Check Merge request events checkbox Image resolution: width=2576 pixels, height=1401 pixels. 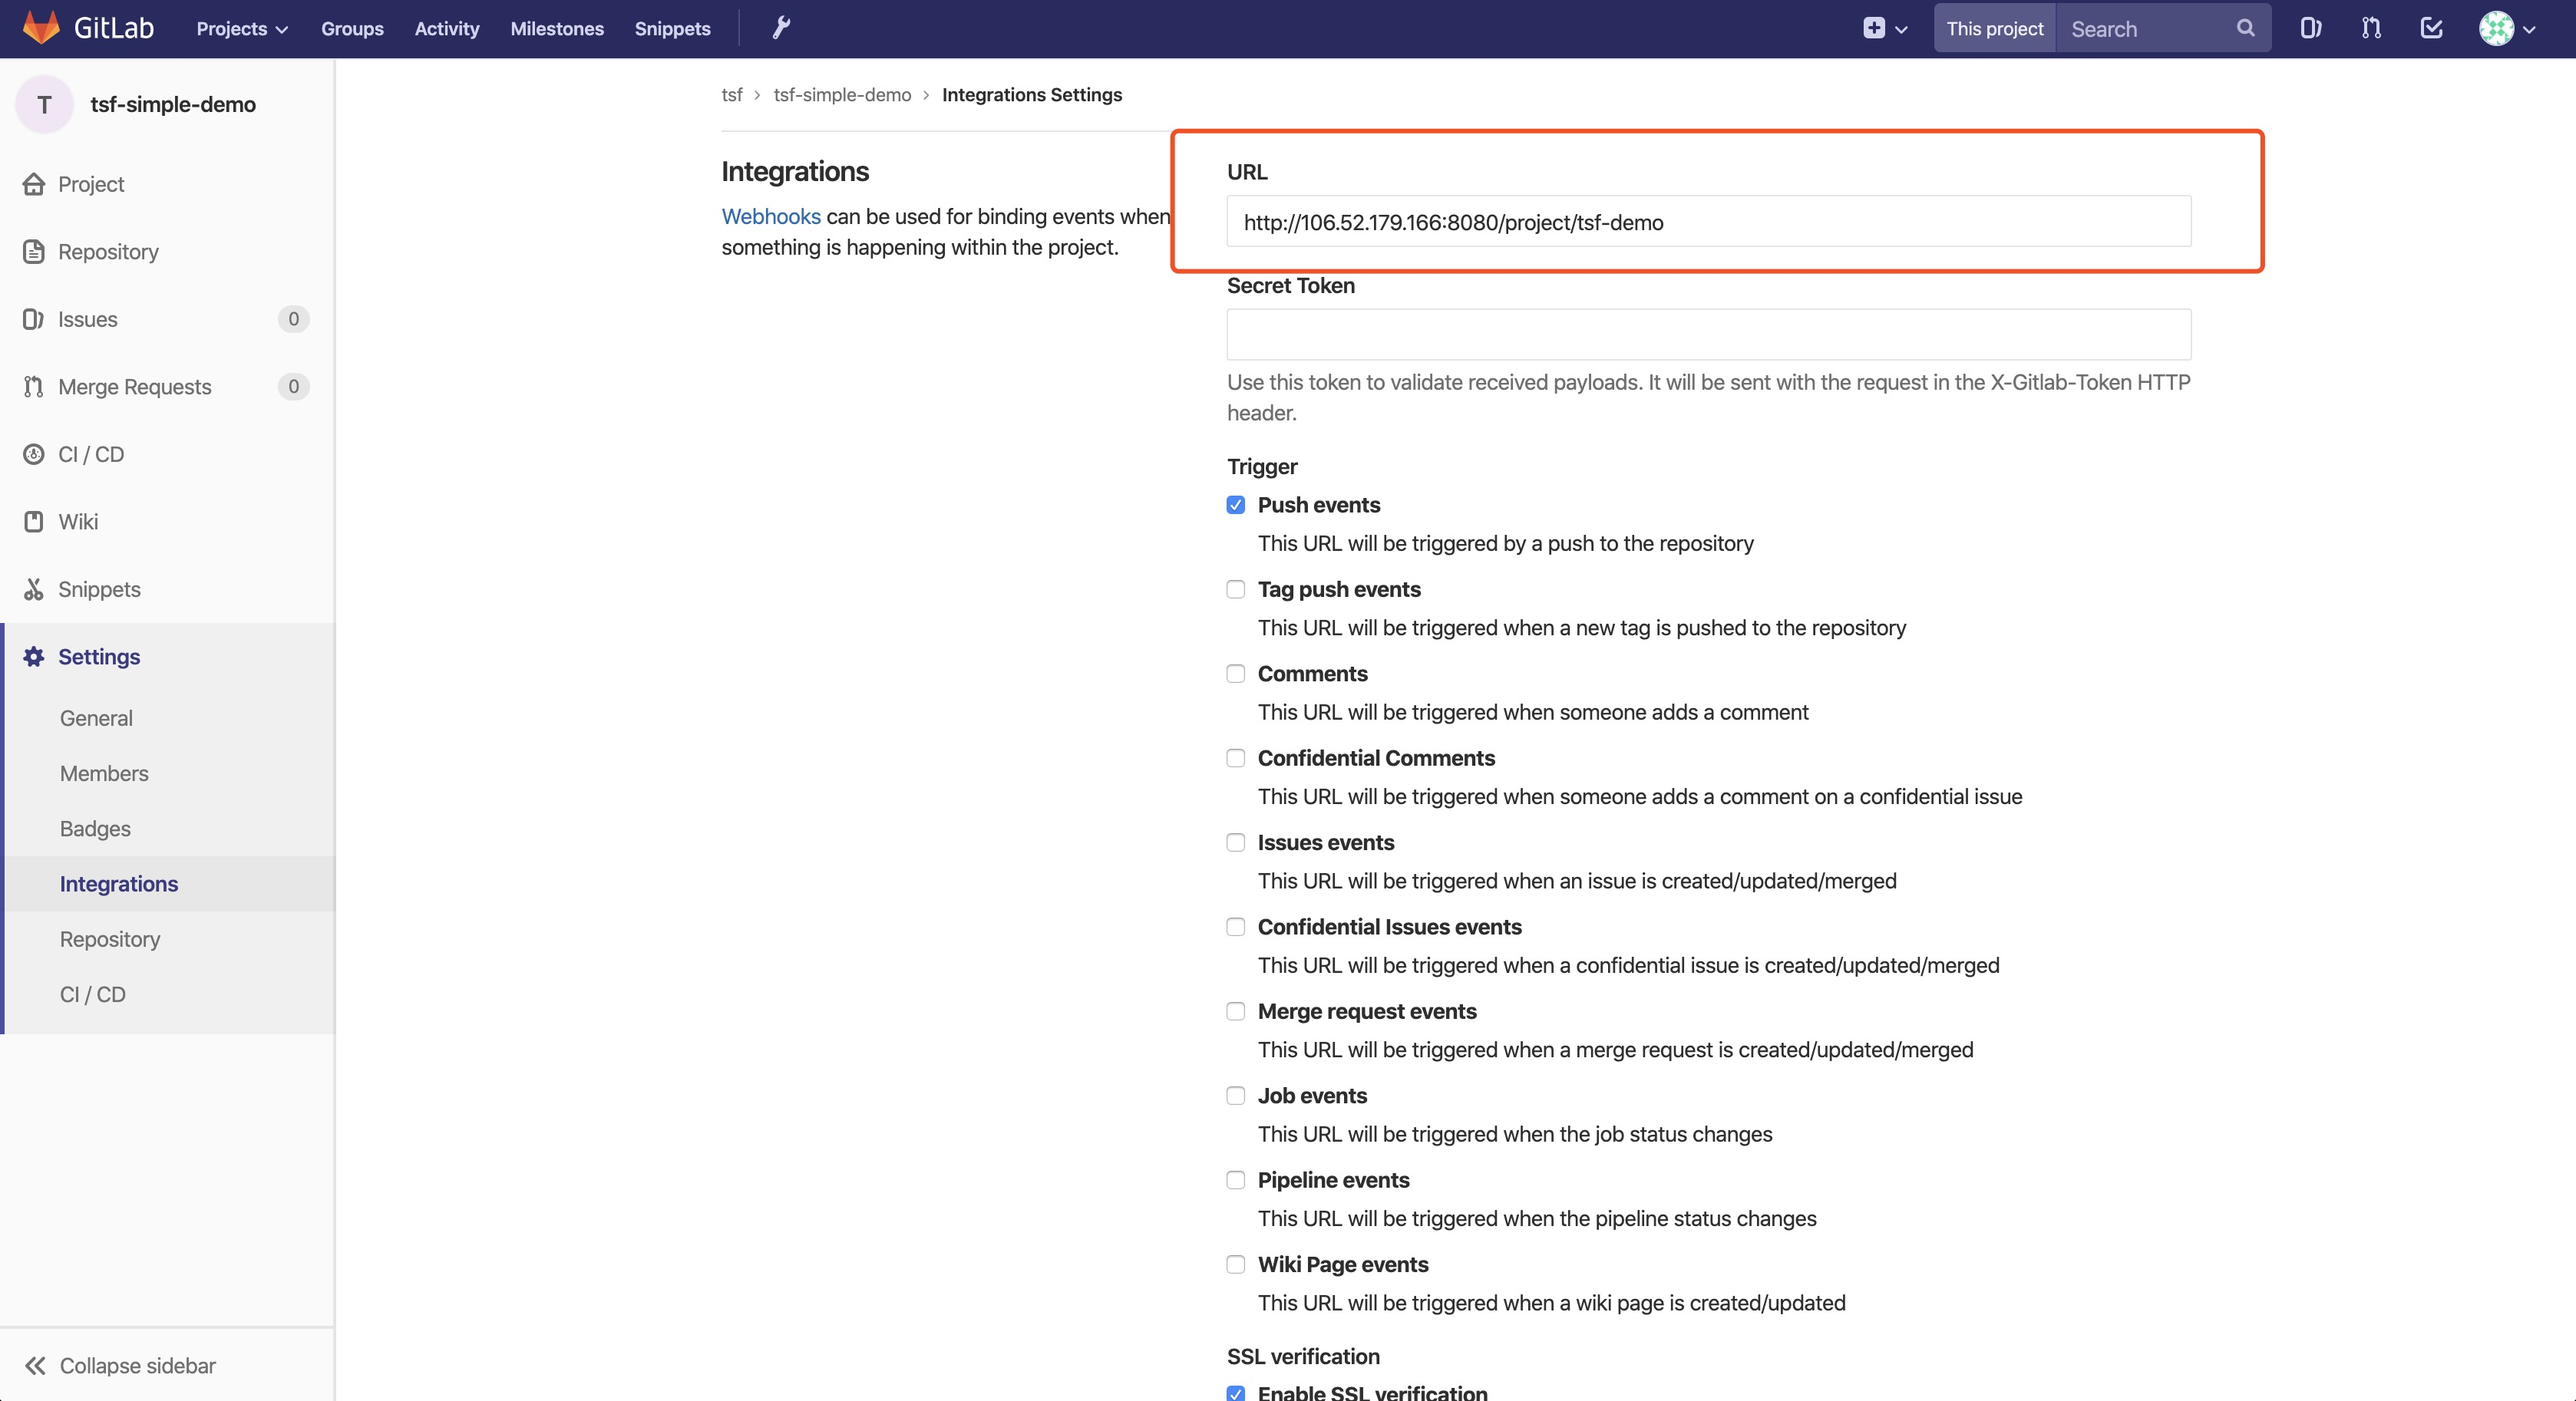click(1236, 1011)
